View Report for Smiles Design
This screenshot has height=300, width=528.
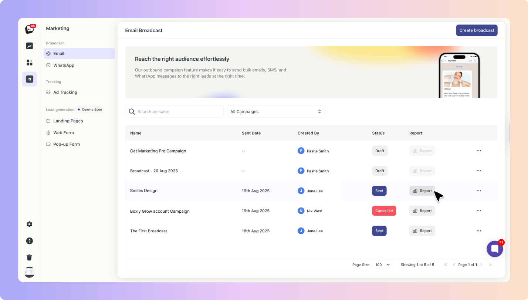[x=422, y=191]
